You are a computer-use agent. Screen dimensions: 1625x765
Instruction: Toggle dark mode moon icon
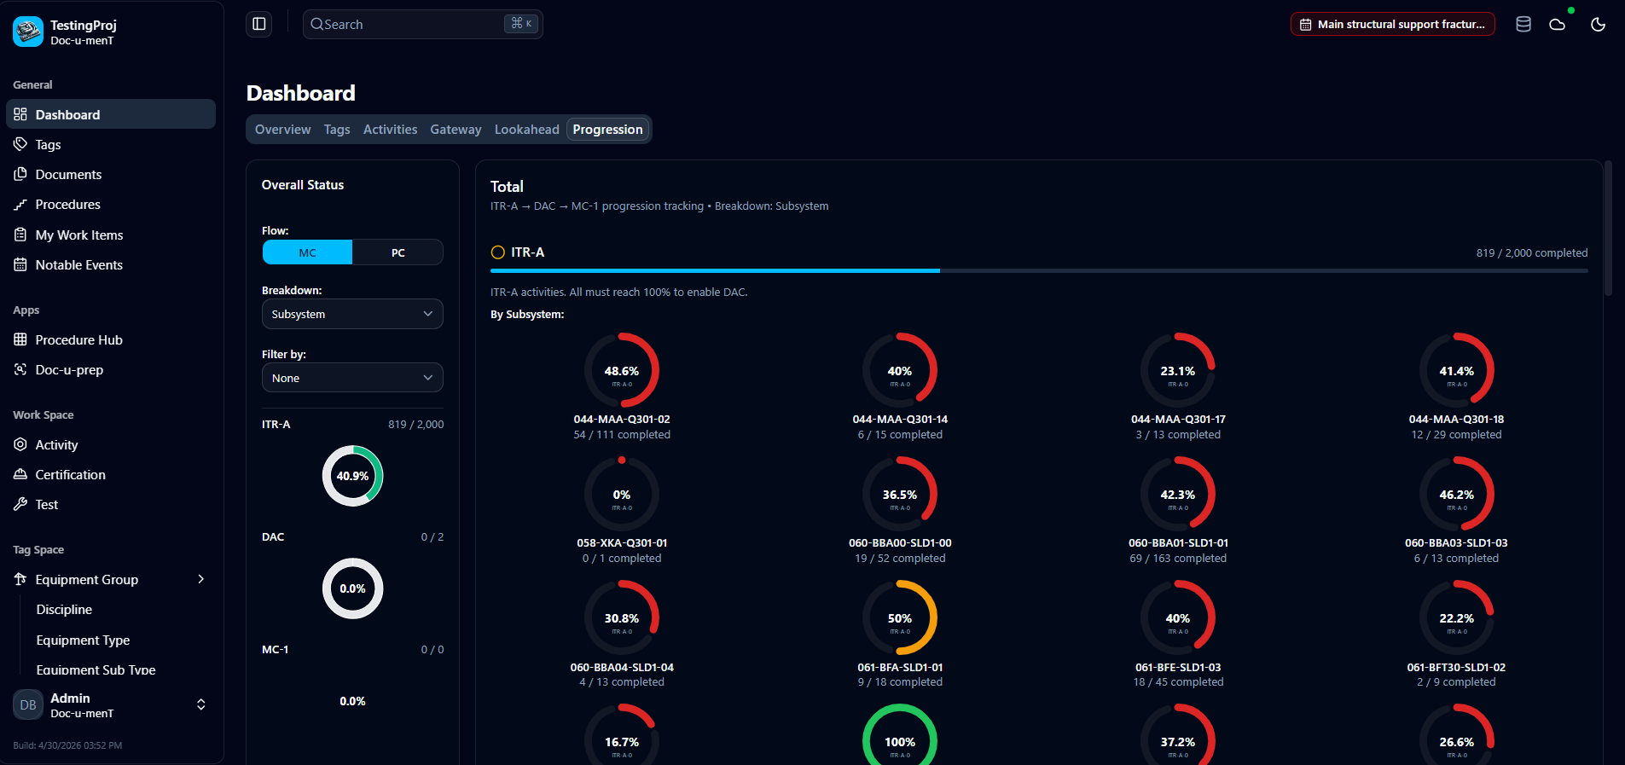(x=1599, y=24)
